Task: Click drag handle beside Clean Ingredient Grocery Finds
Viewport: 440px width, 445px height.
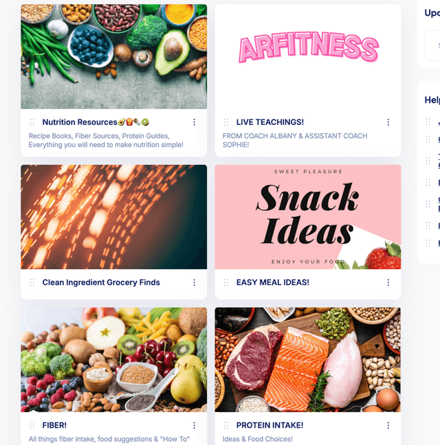Action: (32, 282)
